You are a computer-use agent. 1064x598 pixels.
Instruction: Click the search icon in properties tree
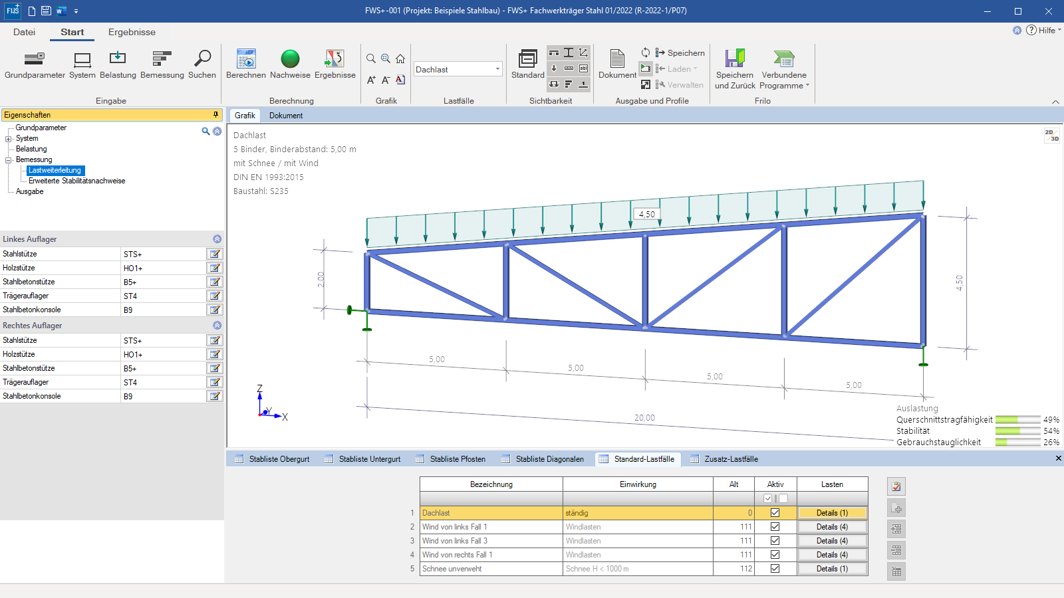coord(206,132)
